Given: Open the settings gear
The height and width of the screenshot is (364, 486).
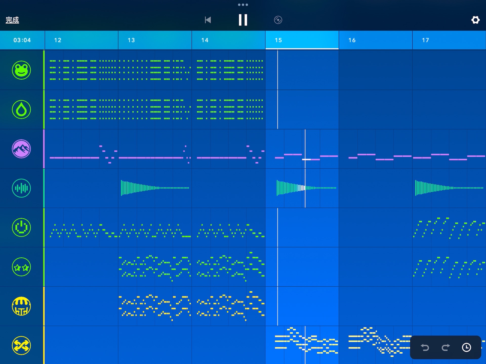Looking at the screenshot, I should coord(475,20).
